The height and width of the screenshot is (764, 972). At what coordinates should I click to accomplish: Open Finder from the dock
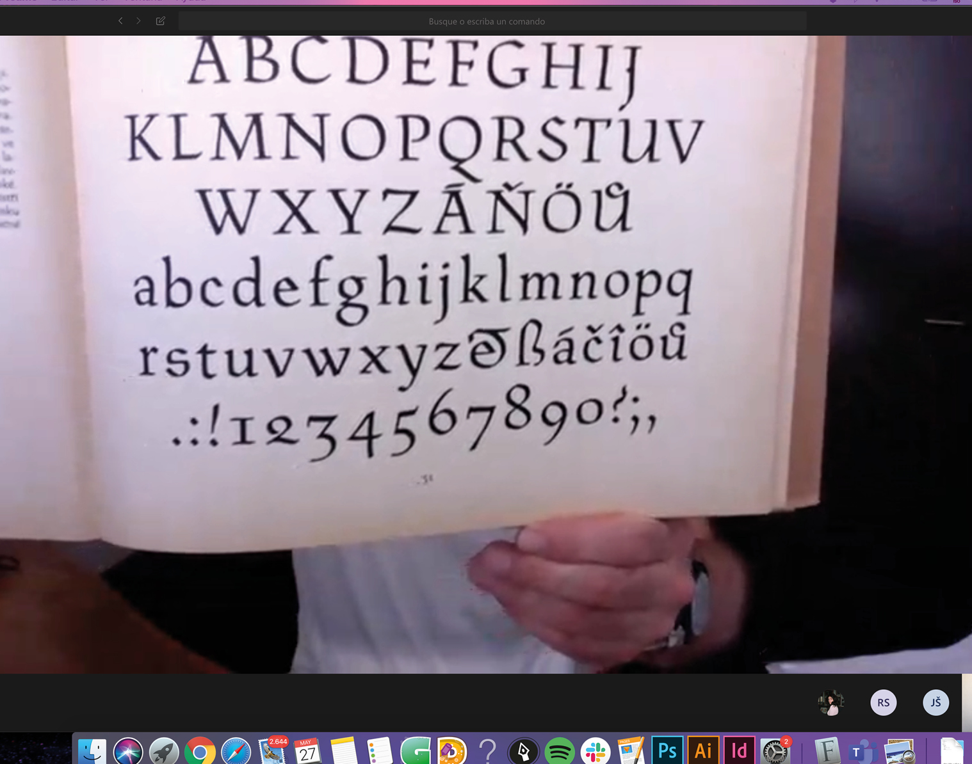pyautogui.click(x=92, y=751)
